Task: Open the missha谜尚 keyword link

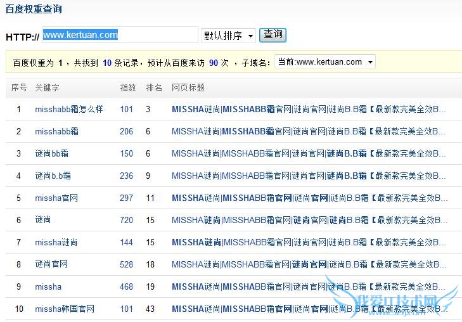Action: (x=56, y=242)
